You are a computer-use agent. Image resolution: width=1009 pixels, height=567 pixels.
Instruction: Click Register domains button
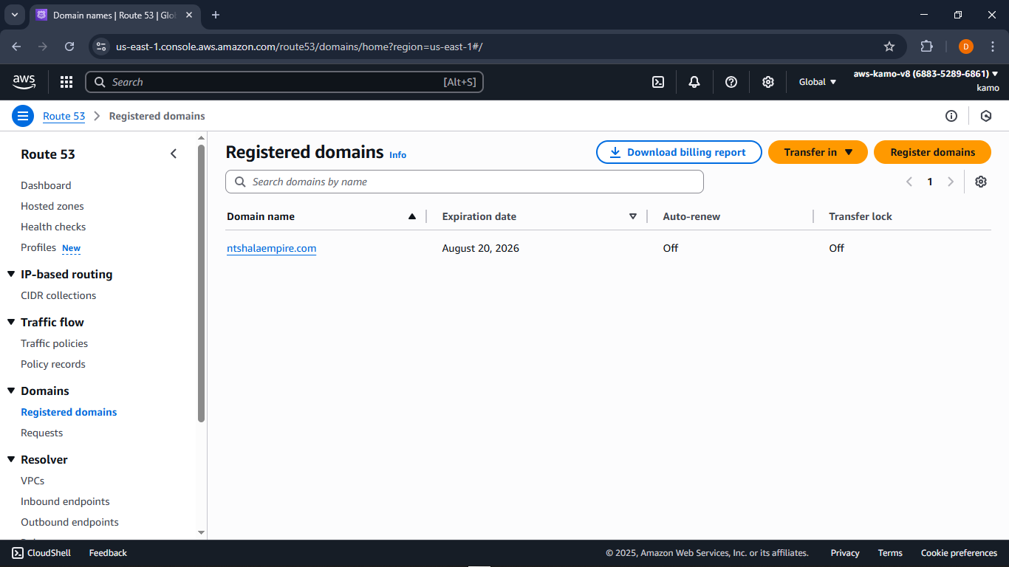click(932, 152)
